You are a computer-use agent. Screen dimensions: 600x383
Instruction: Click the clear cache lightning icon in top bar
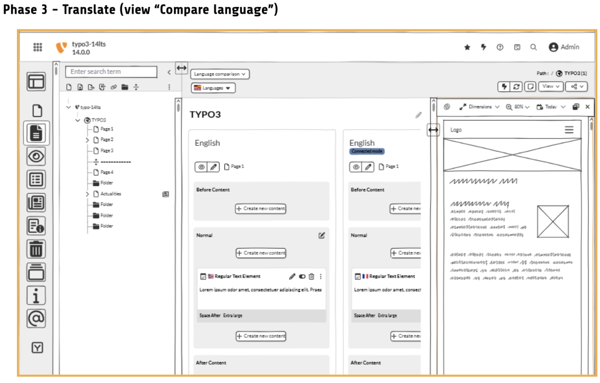click(483, 47)
